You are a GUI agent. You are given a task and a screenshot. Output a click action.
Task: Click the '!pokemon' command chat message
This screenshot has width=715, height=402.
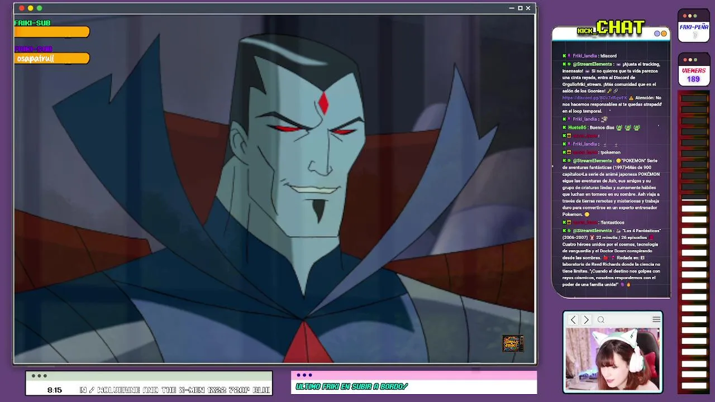[592, 152]
